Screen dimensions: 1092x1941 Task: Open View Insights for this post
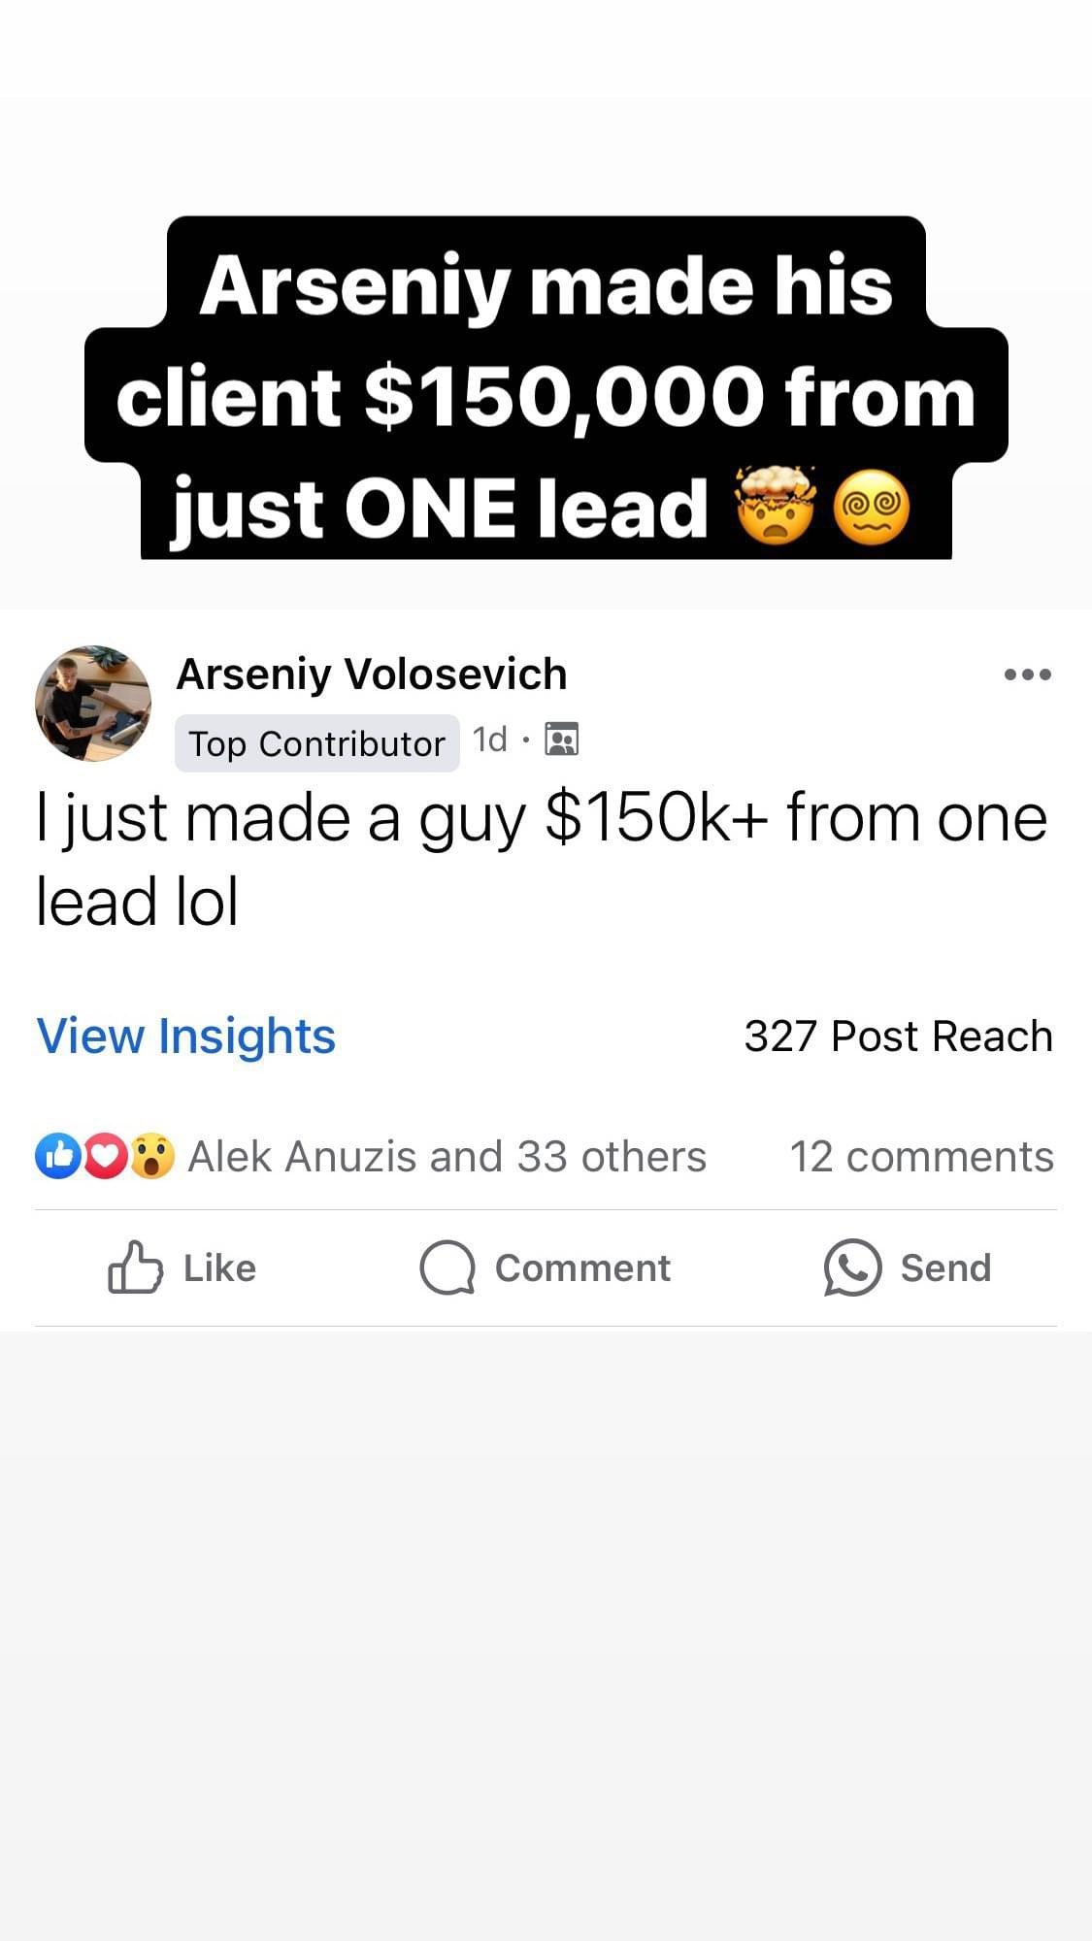pyautogui.click(x=185, y=1036)
